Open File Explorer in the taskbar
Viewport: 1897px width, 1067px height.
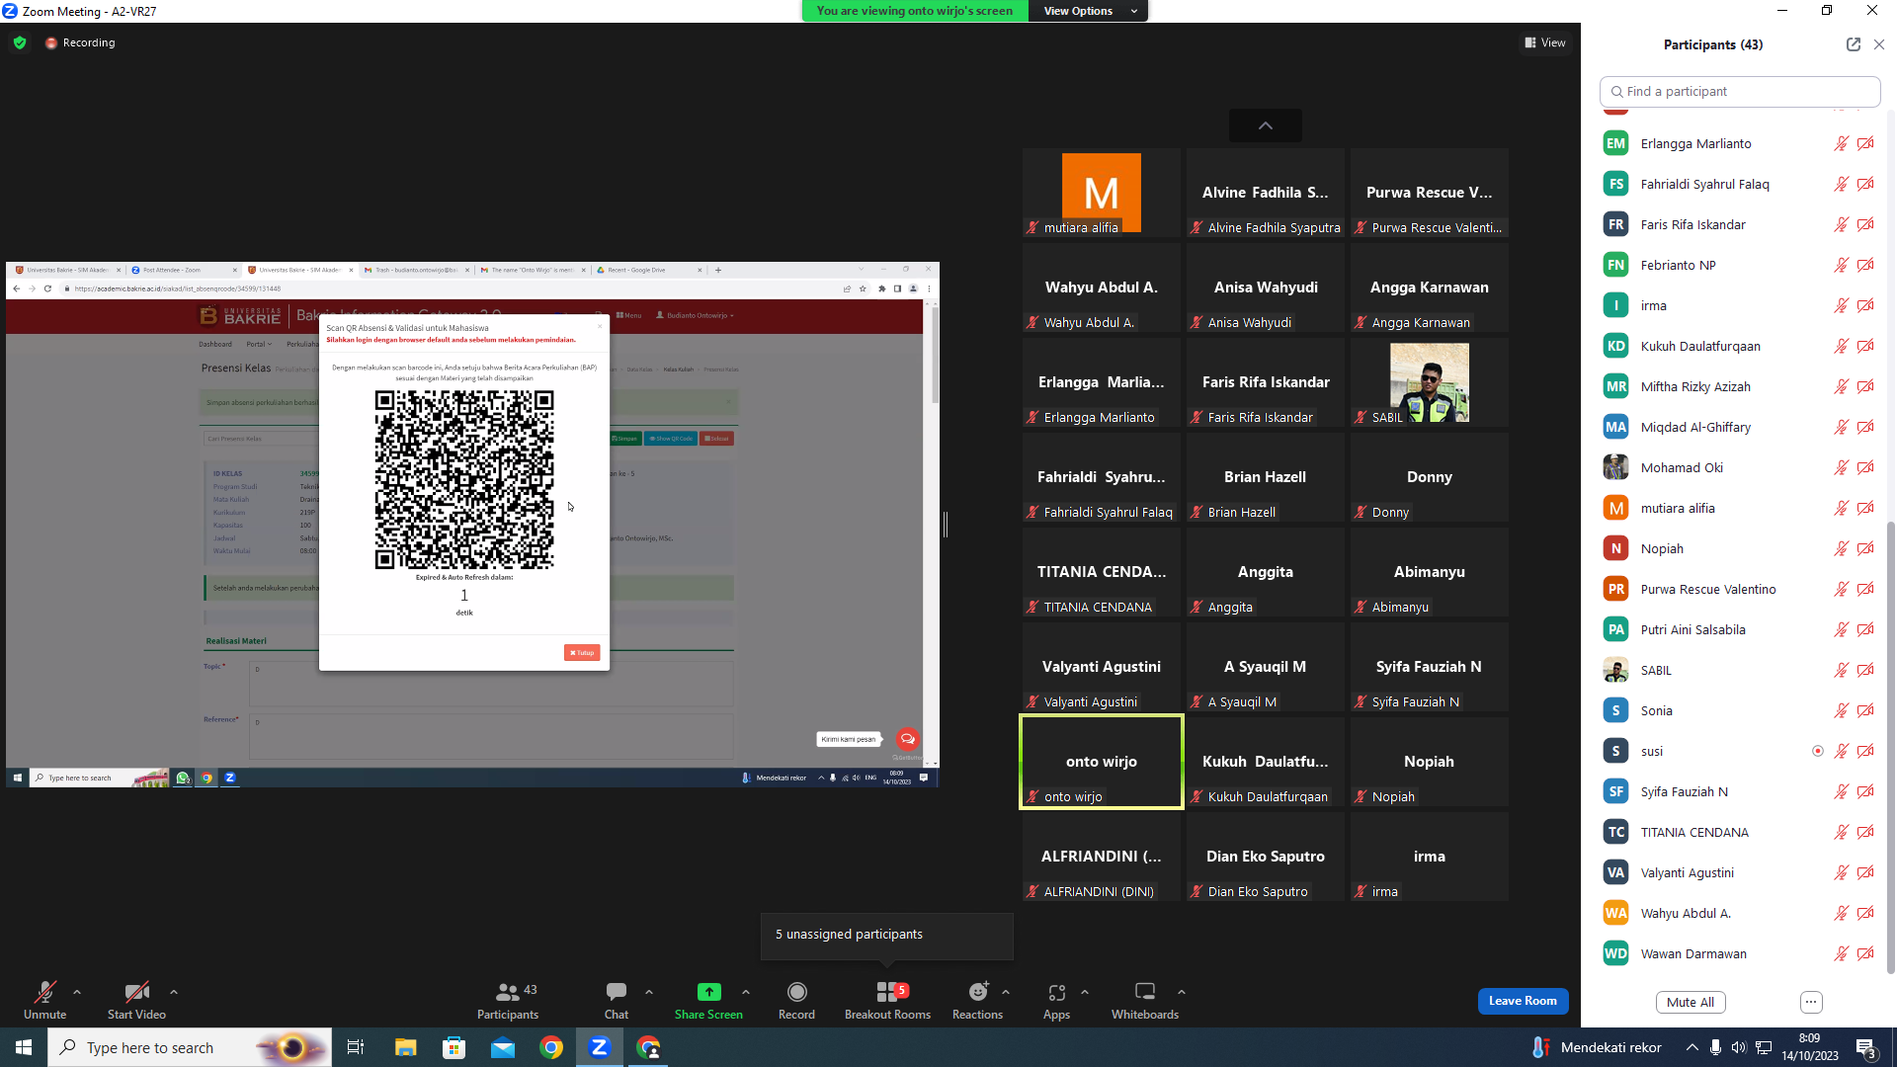405,1047
